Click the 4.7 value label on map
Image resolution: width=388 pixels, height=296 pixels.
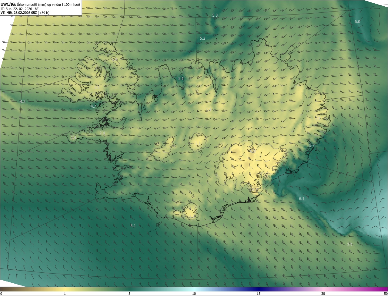click(x=93, y=106)
